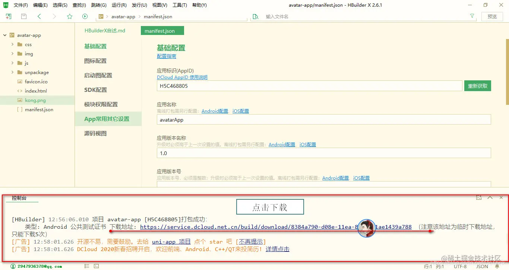
Task: Click the outline list icon in the status bar
Action: tap(86, 266)
